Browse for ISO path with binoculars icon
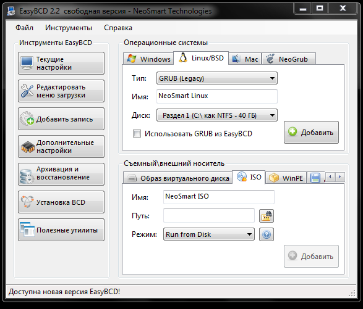The height and width of the screenshot is (309, 363). (267, 216)
